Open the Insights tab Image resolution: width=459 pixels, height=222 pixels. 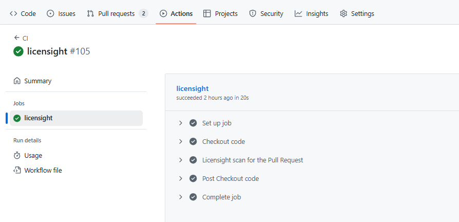(x=312, y=13)
